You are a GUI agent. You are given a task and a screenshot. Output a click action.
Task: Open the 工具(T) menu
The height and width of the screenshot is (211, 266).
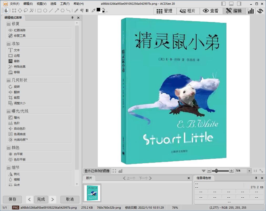click(x=65, y=4)
